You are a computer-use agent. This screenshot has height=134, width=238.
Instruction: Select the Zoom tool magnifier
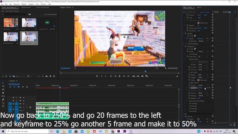(x=3, y=103)
